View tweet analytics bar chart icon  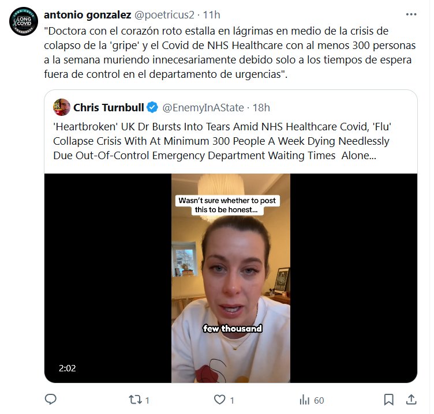(x=305, y=400)
